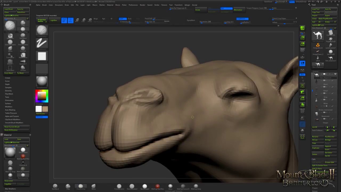341x192 pixels.
Task: Click the Frame view button
Action: [x=302, y=86]
